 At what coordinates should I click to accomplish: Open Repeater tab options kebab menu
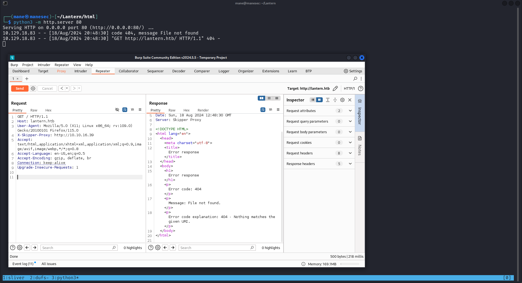(x=361, y=79)
